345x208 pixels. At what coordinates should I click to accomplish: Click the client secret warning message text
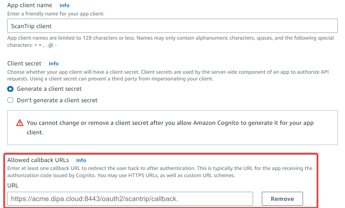click(170, 128)
